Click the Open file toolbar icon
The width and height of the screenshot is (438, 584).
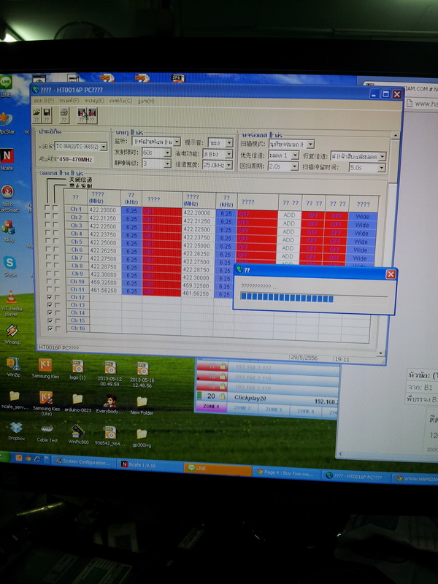36,115
